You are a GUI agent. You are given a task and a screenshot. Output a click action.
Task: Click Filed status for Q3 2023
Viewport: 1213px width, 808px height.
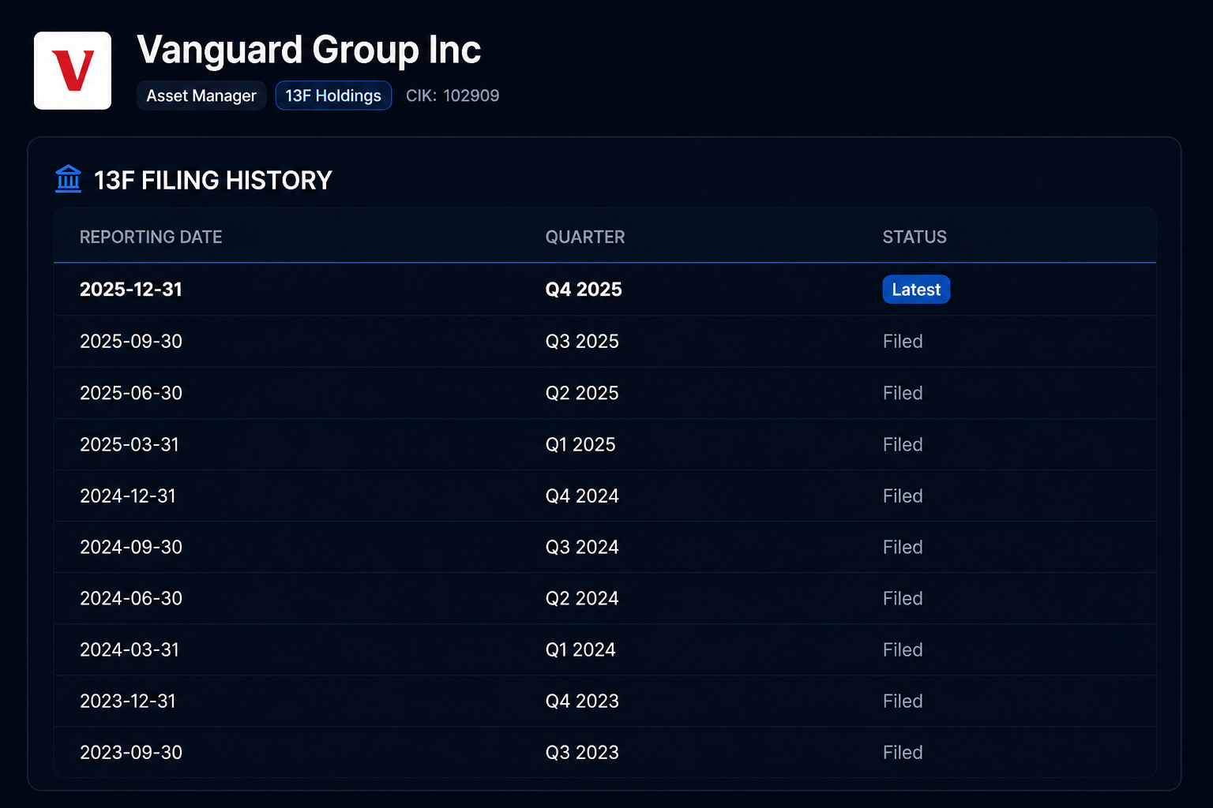click(903, 752)
